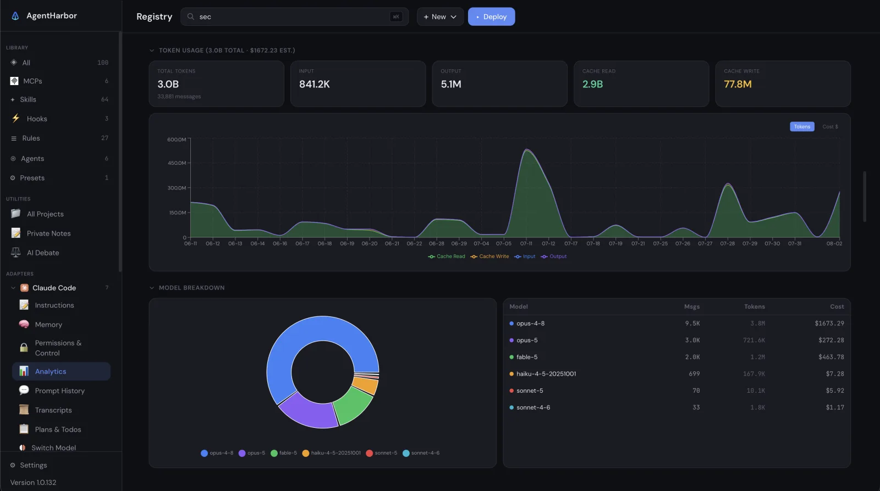Viewport: 880px width, 491px height.
Task: Switch chart to Tokens view
Action: pyautogui.click(x=802, y=126)
